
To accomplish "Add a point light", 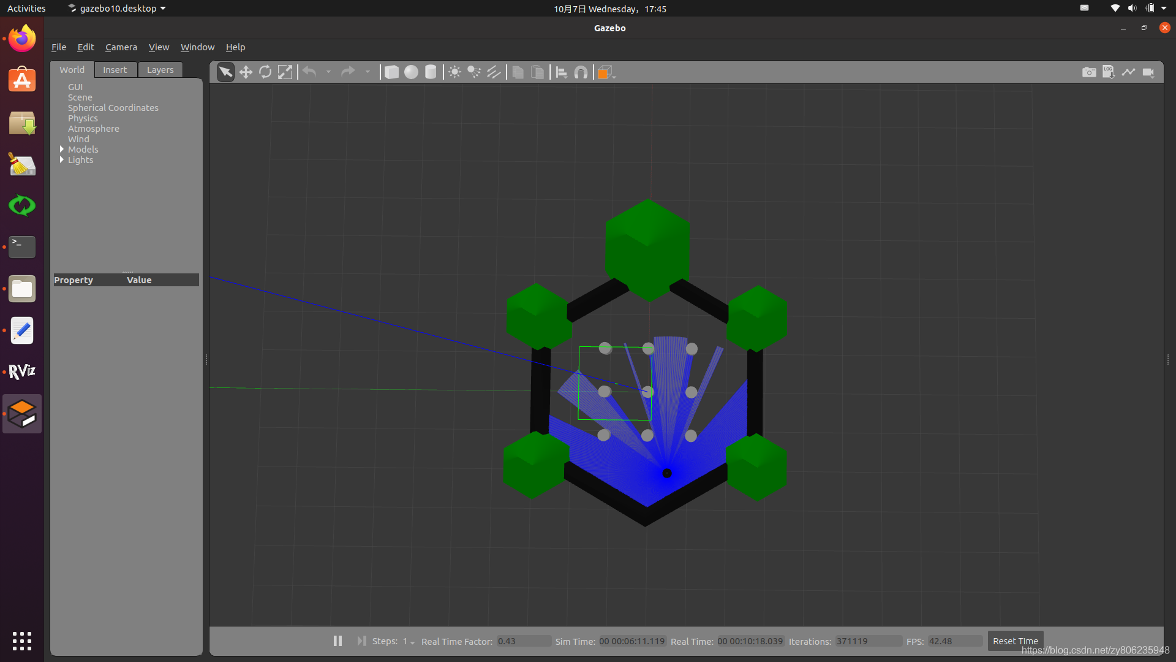I will [x=454, y=72].
